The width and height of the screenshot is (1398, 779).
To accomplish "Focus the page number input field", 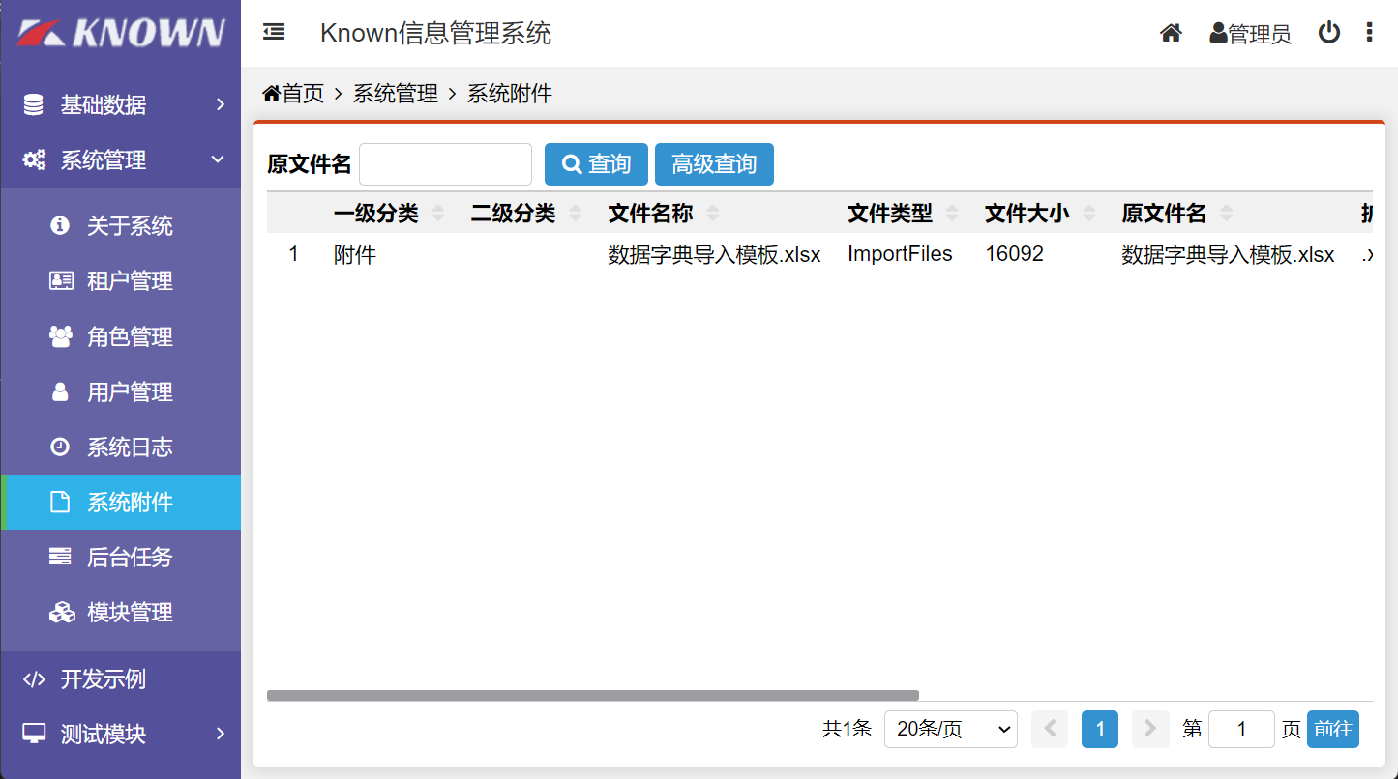I will click(x=1241, y=729).
